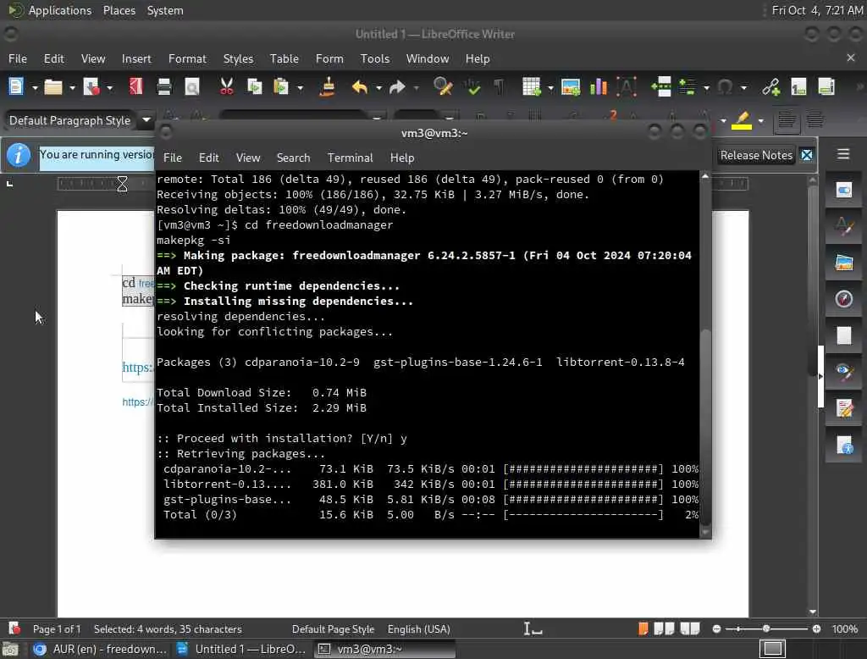
Task: Click the Redo arrow
Action: [x=397, y=87]
